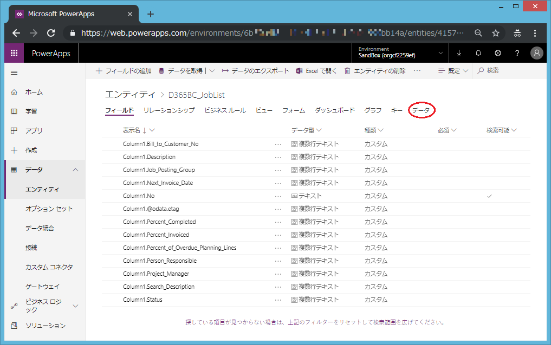Click the エンティティ breadcrumb link
The width and height of the screenshot is (551, 345).
(x=131, y=95)
